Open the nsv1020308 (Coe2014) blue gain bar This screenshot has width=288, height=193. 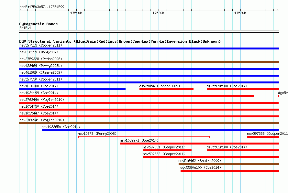click(x=72, y=89)
